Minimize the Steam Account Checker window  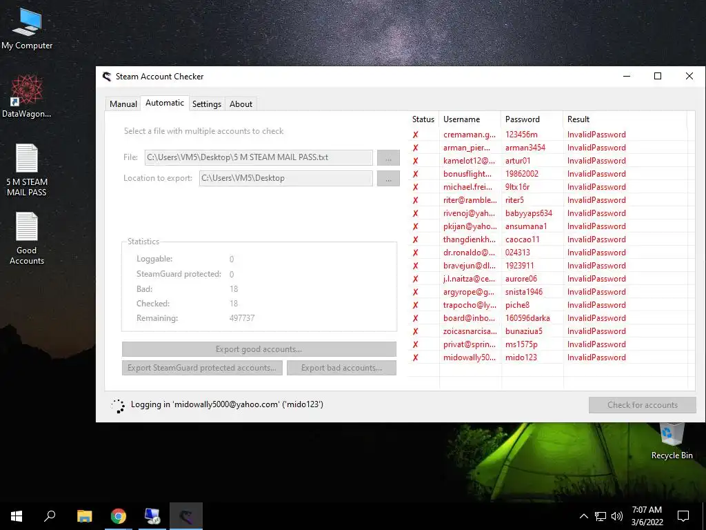pos(626,76)
